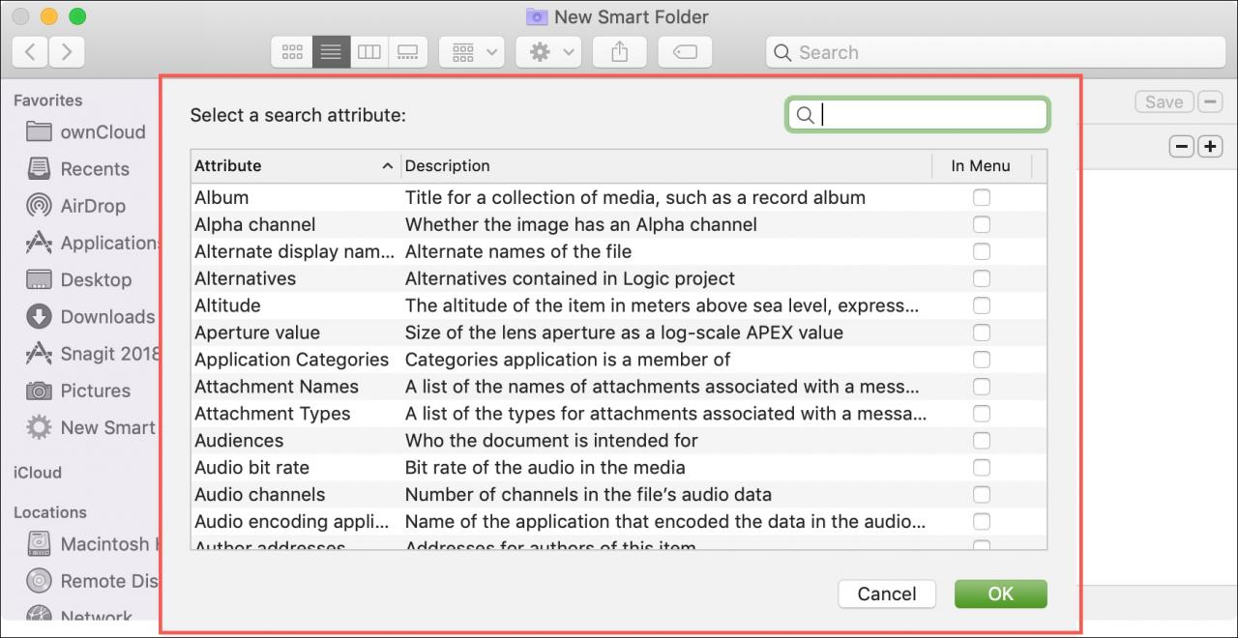The image size is (1238, 638).
Task: Enable In Menu checkbox for Audio channels
Action: tap(982, 495)
